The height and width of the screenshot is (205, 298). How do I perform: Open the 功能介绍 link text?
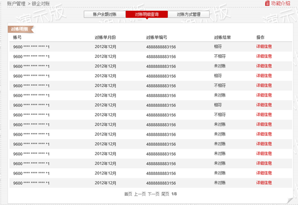(280, 3)
